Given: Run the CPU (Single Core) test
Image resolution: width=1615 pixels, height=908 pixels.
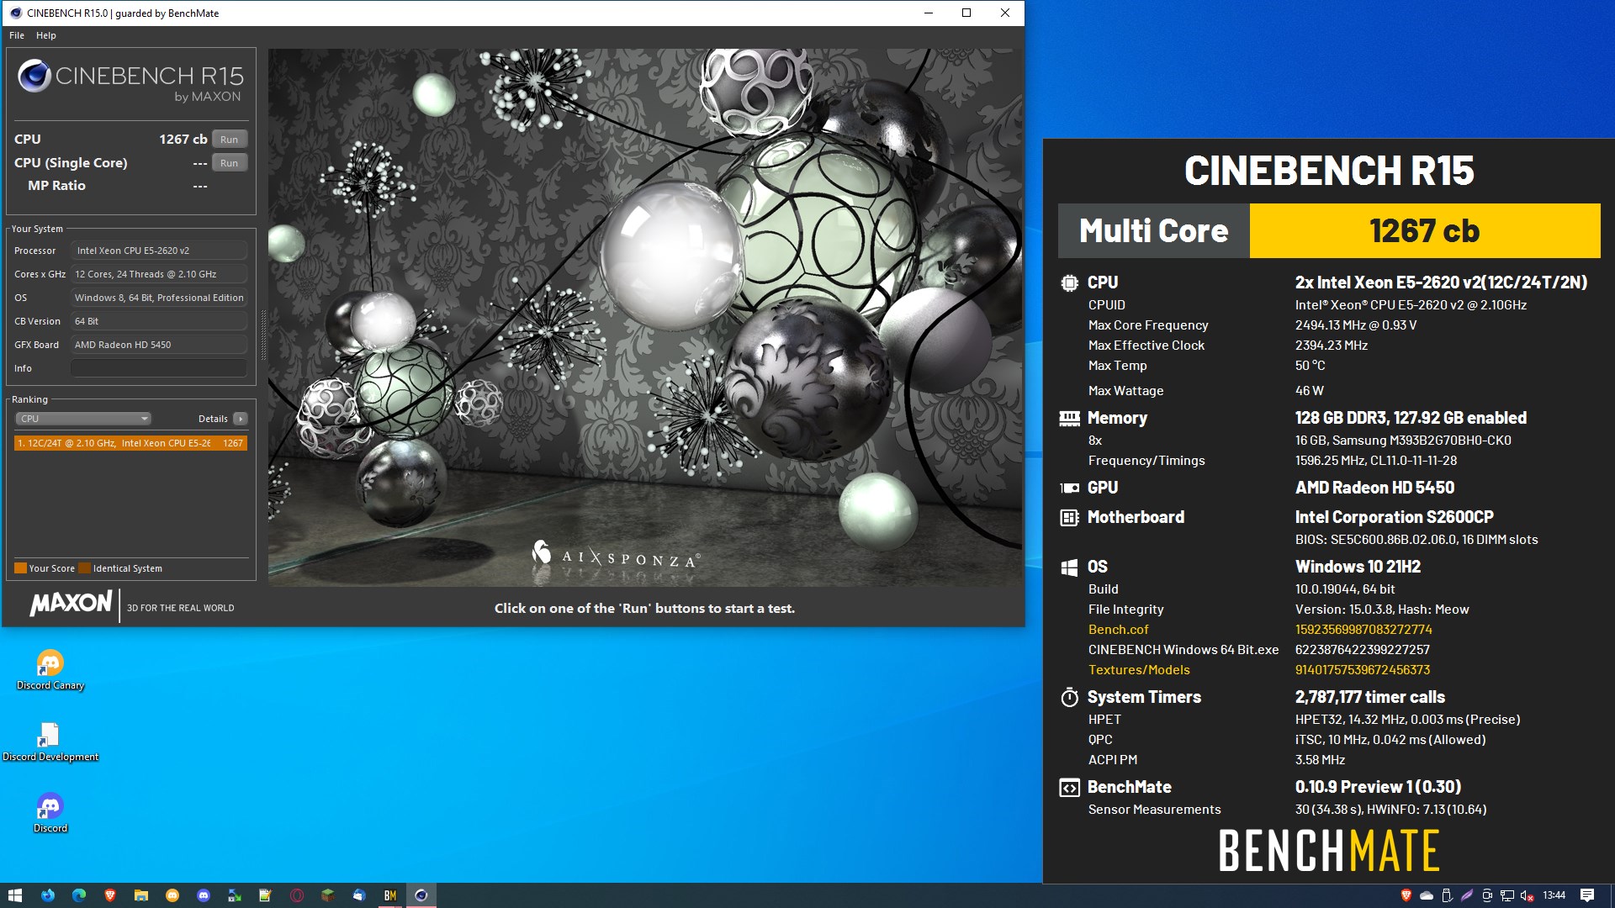Looking at the screenshot, I should click(x=229, y=163).
